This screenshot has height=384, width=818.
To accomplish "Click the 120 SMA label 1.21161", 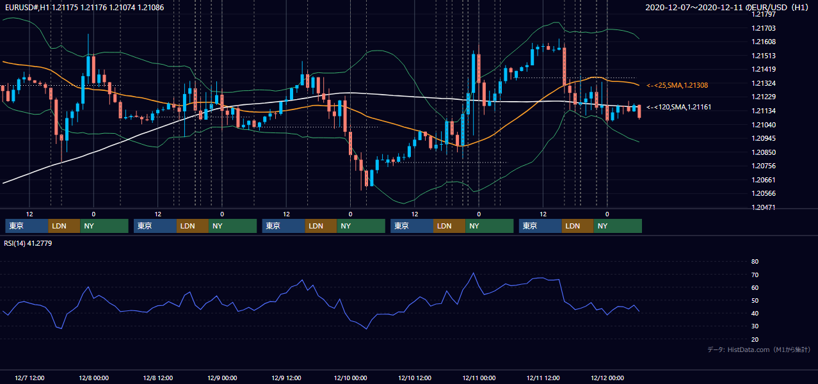I will [x=677, y=108].
